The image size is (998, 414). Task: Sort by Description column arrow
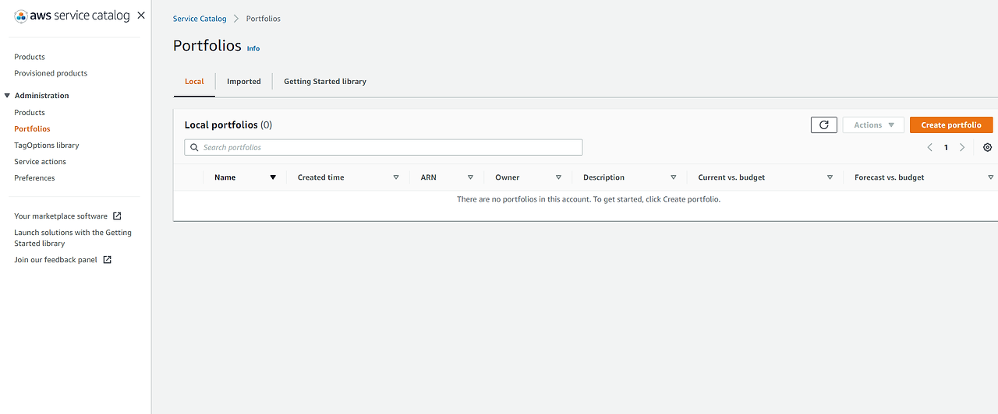pos(674,177)
